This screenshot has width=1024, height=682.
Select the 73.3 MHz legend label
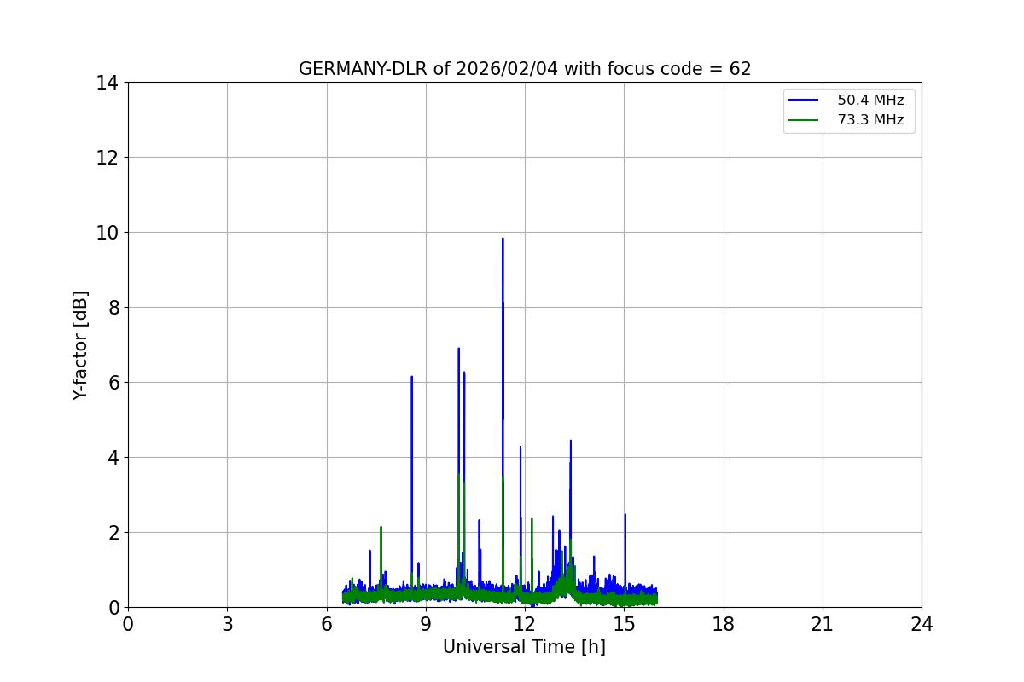point(870,120)
